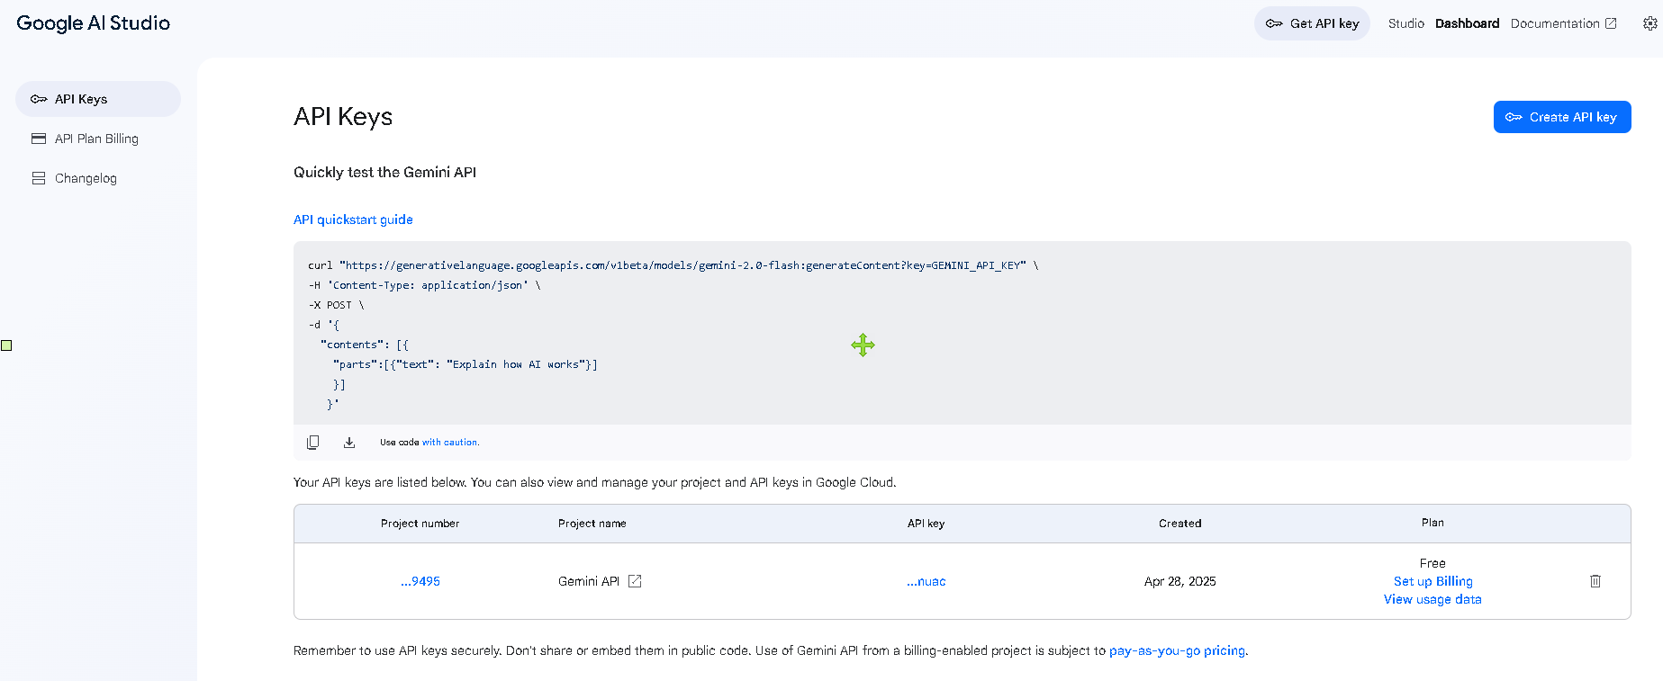The height and width of the screenshot is (681, 1663).
Task: Click the Project number column header
Action: click(x=420, y=524)
